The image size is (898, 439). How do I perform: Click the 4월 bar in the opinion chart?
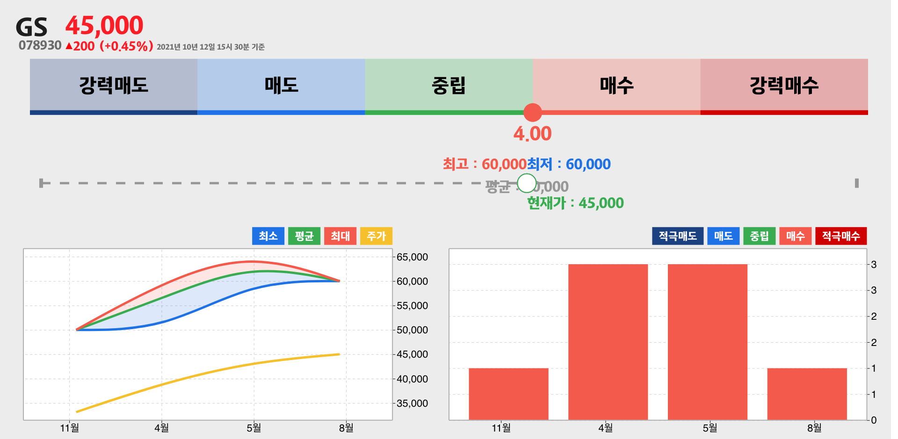(x=608, y=342)
